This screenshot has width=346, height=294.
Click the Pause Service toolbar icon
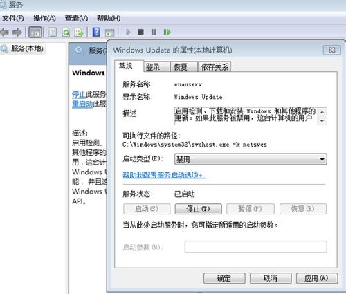(154, 32)
